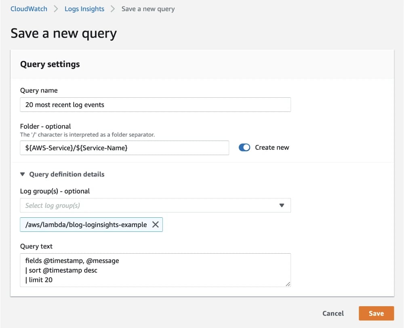Screen dimensions: 404x328
Task: Click the Query name input field
Action: pos(155,105)
